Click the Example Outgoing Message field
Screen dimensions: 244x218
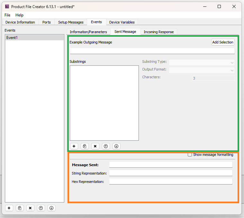pos(152,51)
